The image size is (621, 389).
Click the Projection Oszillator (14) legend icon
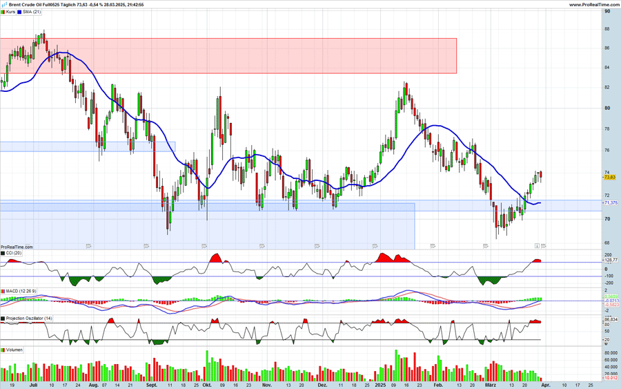(x=3, y=319)
